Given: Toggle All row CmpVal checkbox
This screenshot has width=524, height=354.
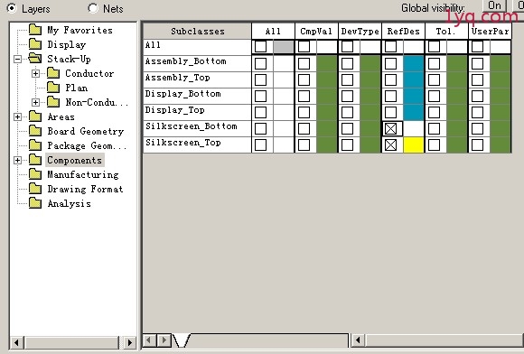Looking at the screenshot, I should point(304,46).
